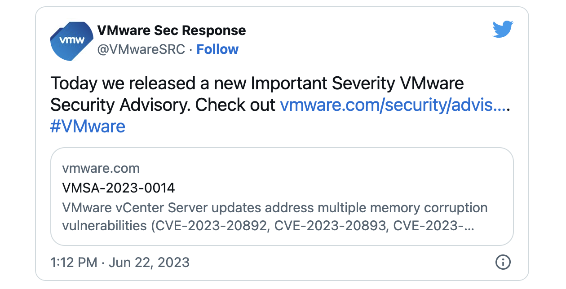
Task: Open Twitter via the bird icon
Action: click(503, 29)
